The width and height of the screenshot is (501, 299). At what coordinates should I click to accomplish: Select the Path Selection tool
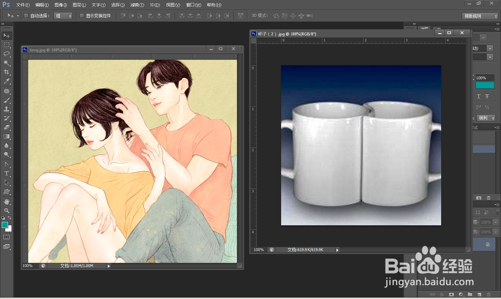click(x=7, y=183)
